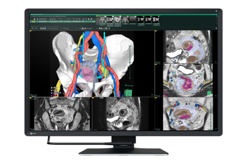Click the green vertical scale bar in 3D view
This screenshot has height=164, width=247.
point(130,62)
